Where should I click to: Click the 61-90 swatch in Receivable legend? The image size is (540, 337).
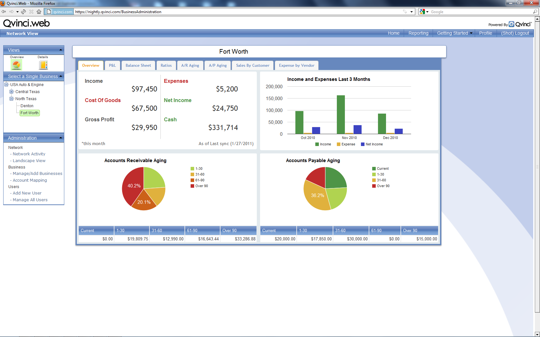click(x=192, y=180)
